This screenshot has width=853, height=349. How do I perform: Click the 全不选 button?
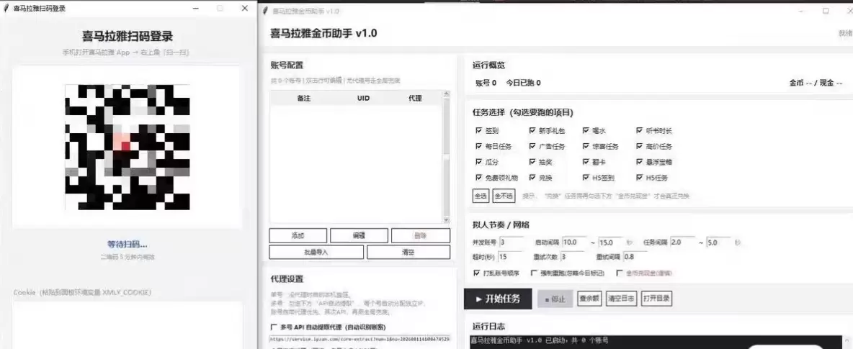click(x=503, y=196)
